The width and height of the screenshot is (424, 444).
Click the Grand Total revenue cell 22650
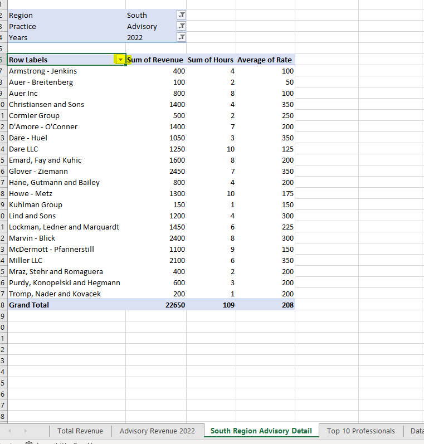pyautogui.click(x=175, y=305)
